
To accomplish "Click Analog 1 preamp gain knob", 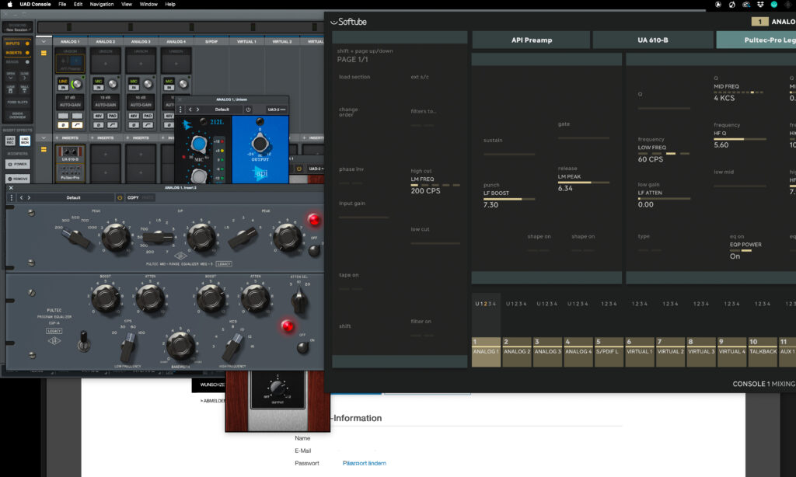I will pos(77,84).
